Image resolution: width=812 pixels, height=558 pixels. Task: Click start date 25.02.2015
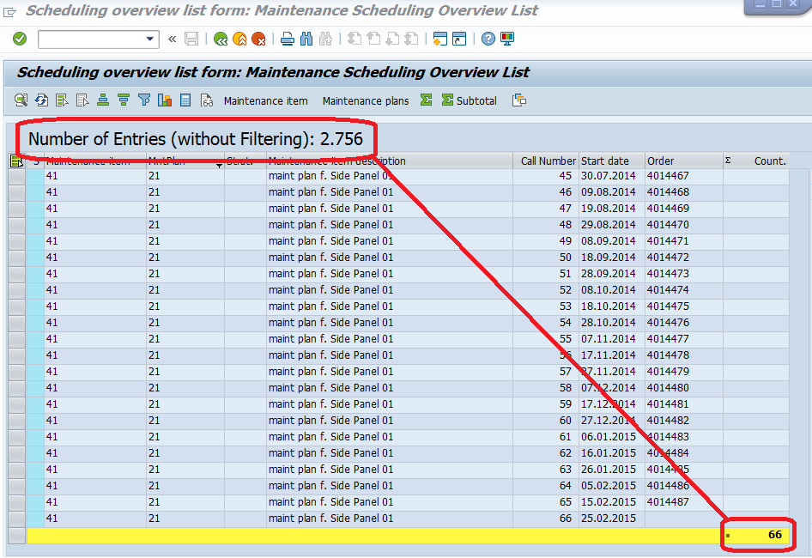(608, 519)
